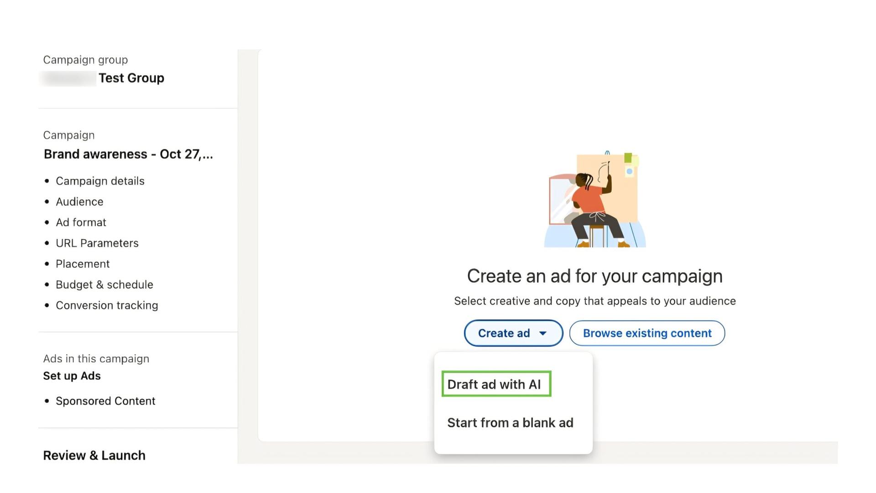Go to the Audience section
This screenshot has width=876, height=493.
[79, 202]
